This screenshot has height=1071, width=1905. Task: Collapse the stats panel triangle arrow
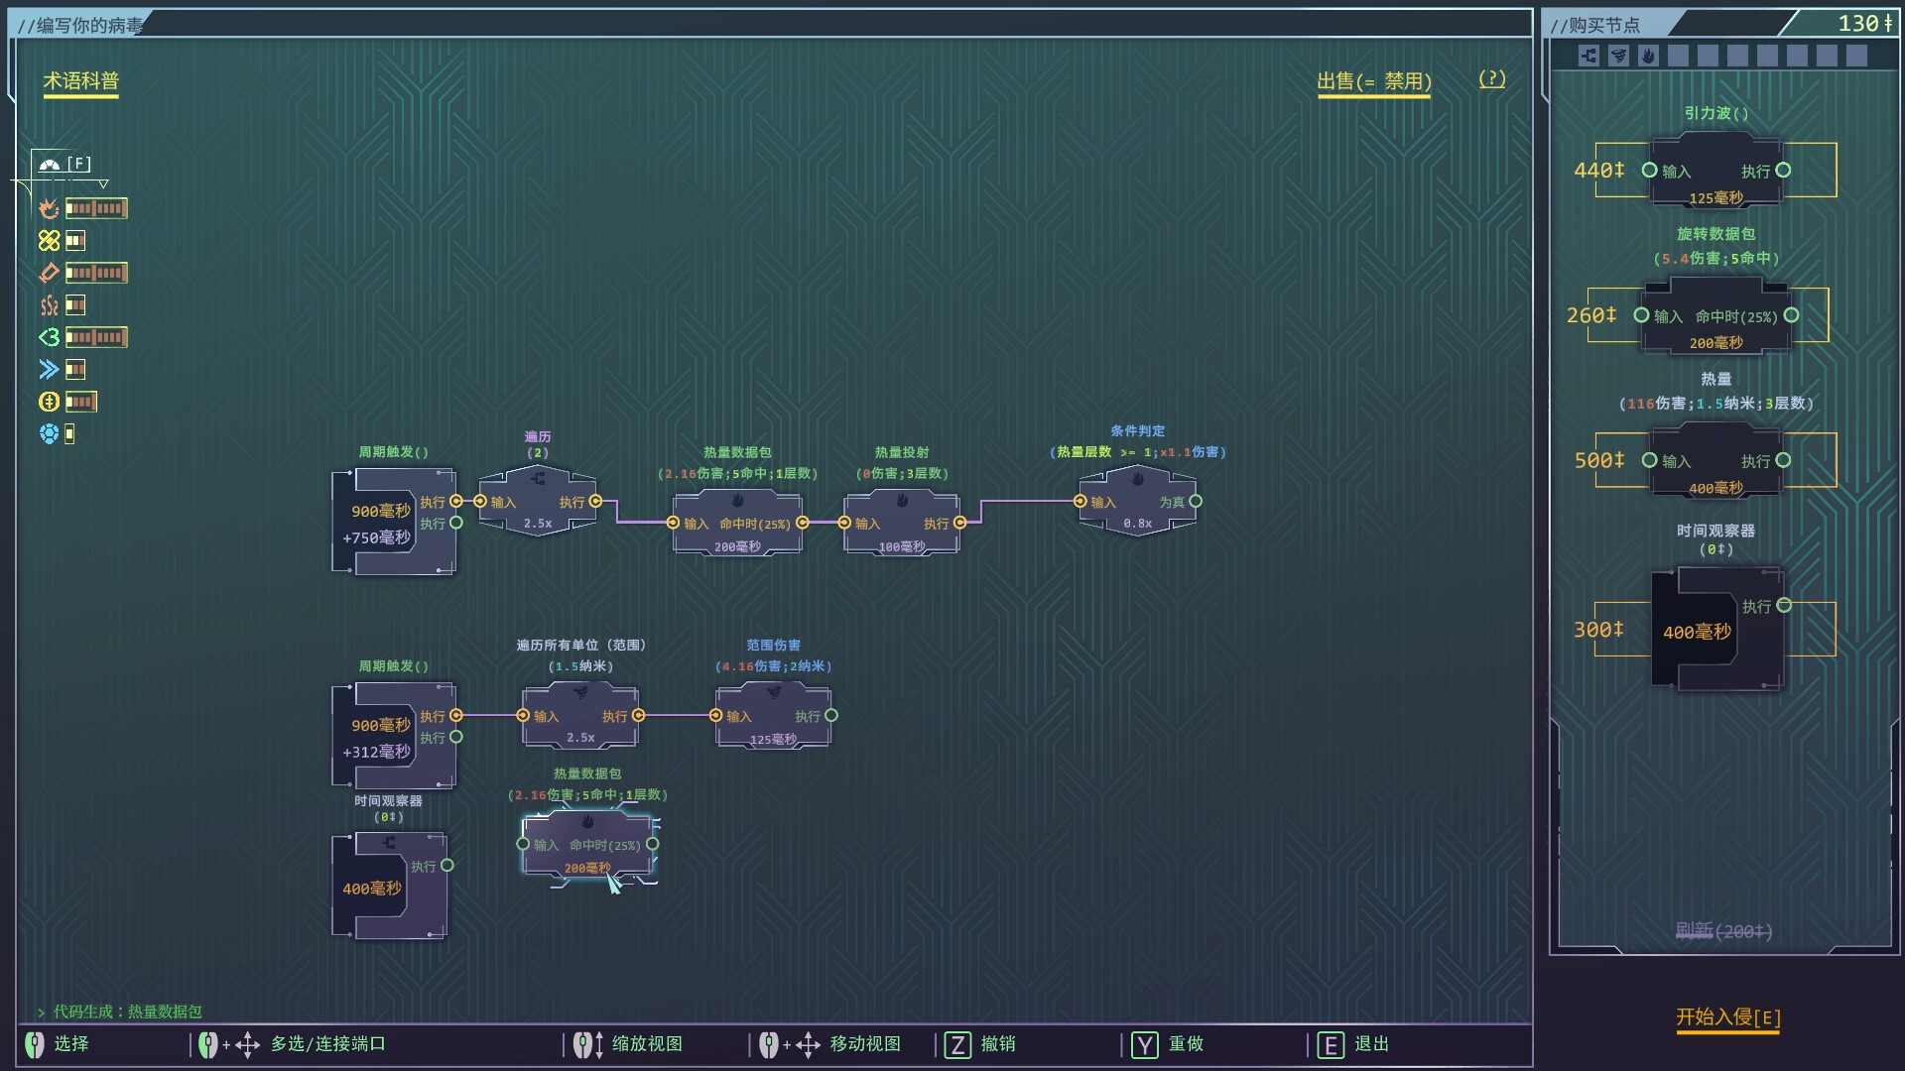[x=103, y=184]
